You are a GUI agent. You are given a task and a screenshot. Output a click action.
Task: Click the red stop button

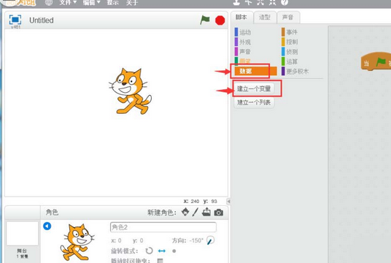click(x=220, y=20)
